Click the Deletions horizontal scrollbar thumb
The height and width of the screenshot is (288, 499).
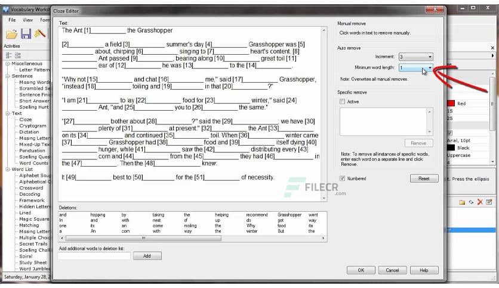coord(143,238)
